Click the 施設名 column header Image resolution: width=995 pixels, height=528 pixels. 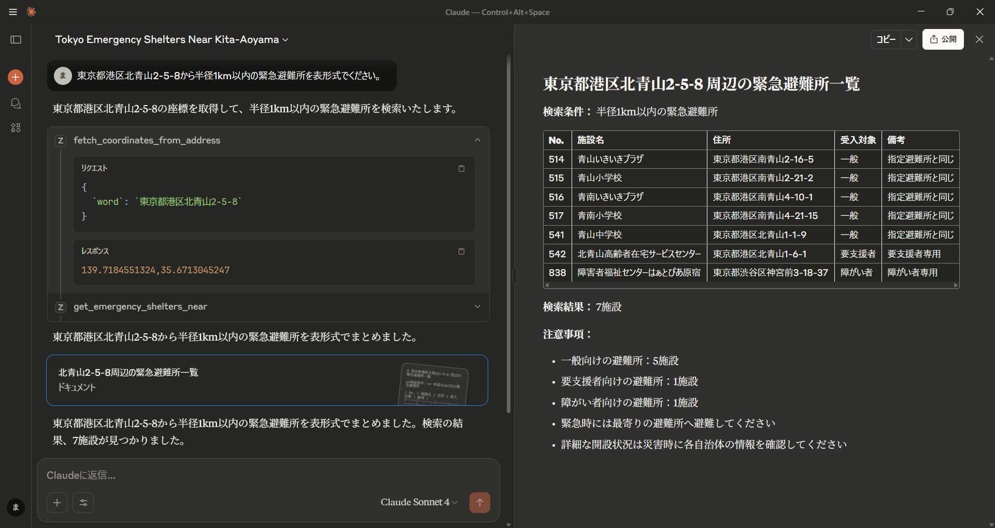point(639,140)
